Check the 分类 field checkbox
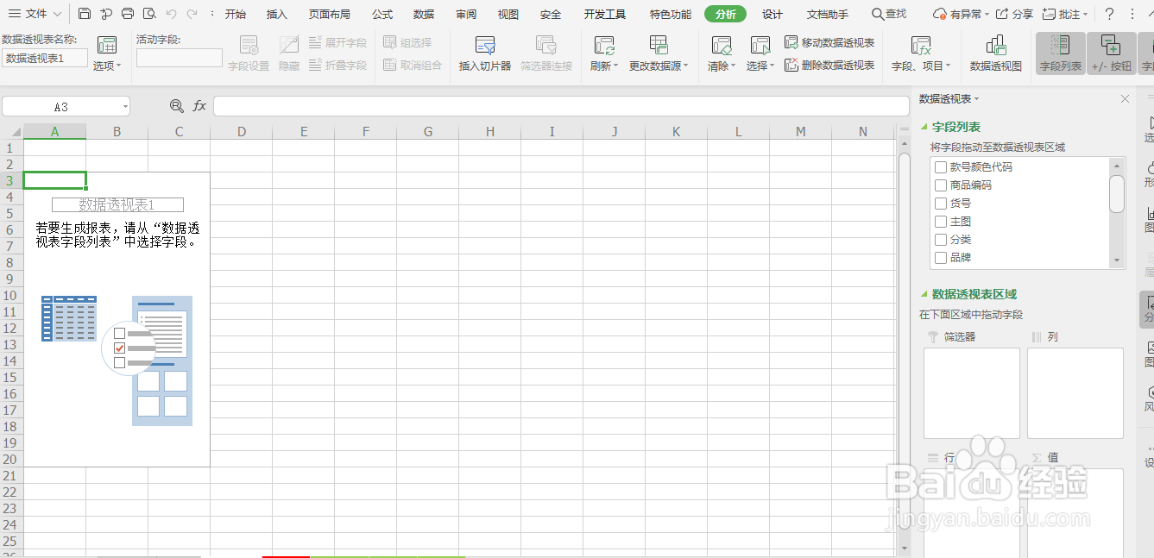The height and width of the screenshot is (558, 1154). tap(941, 240)
